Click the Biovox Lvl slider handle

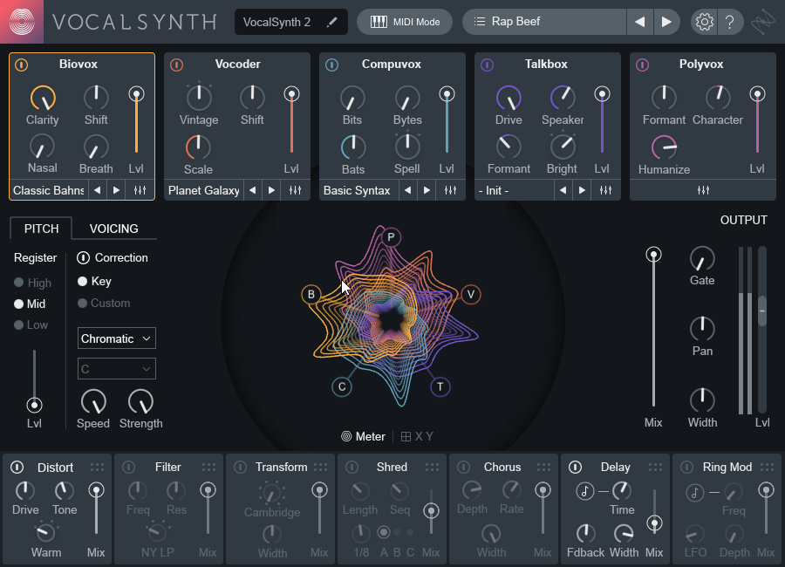(136, 93)
